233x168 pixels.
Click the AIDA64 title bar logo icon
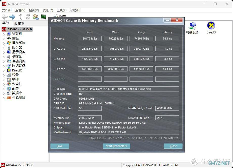click(4, 4)
